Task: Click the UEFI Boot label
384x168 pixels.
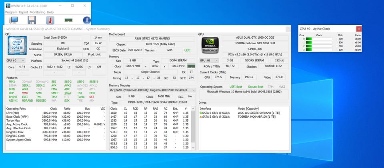Action: tap(236, 87)
